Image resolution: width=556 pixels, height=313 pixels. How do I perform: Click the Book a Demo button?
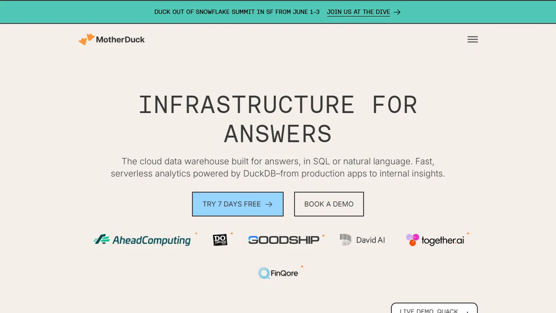329,204
